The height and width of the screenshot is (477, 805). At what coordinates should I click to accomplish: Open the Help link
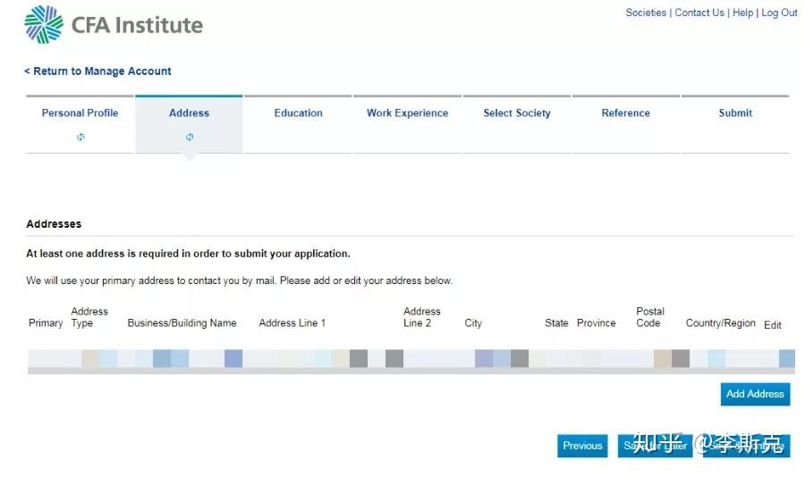pos(742,13)
